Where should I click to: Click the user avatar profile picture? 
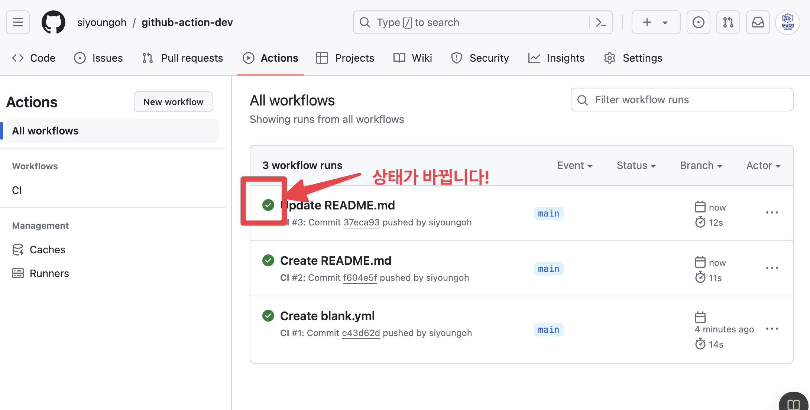point(787,22)
